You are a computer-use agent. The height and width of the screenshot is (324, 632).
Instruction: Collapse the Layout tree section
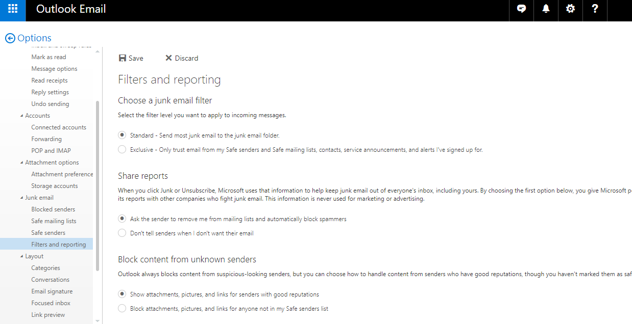(x=21, y=257)
